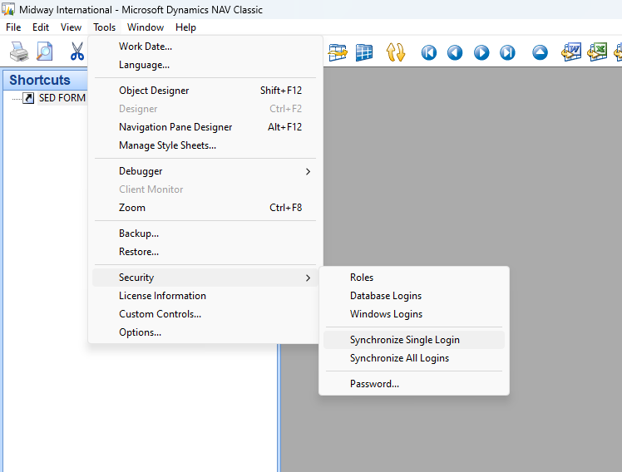The image size is (622, 472).
Task: Click the Print icon in toolbar
Action: coord(18,52)
